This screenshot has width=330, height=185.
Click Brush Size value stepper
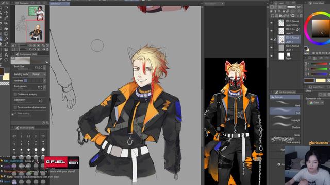(x=41, y=68)
